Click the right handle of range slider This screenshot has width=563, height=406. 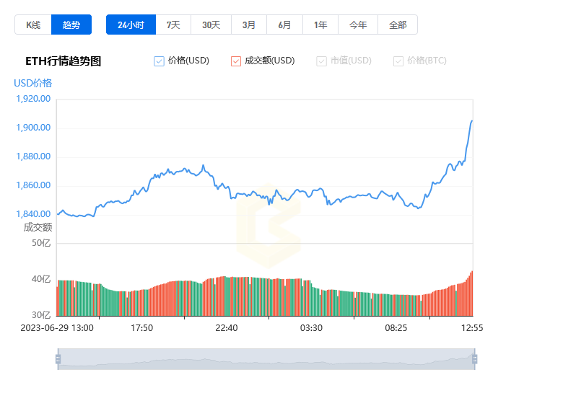click(x=475, y=359)
